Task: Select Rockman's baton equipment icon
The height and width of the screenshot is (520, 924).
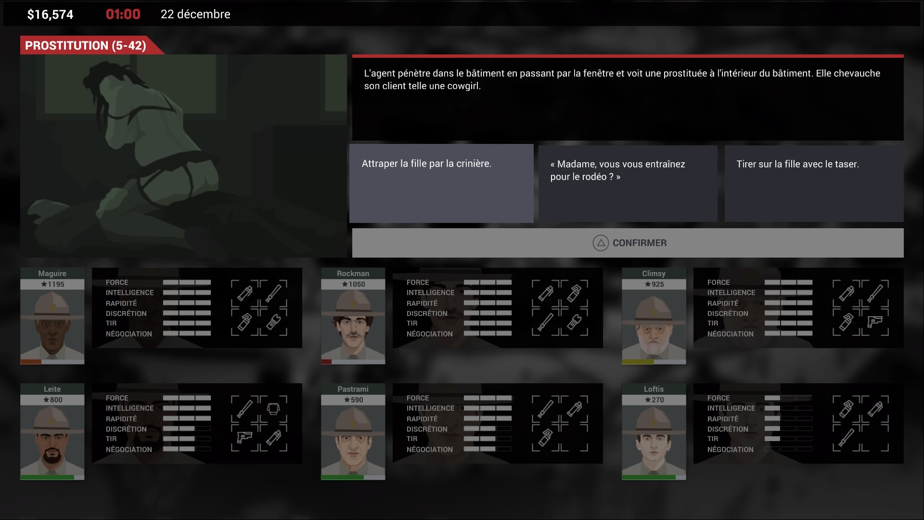Action: point(545,322)
